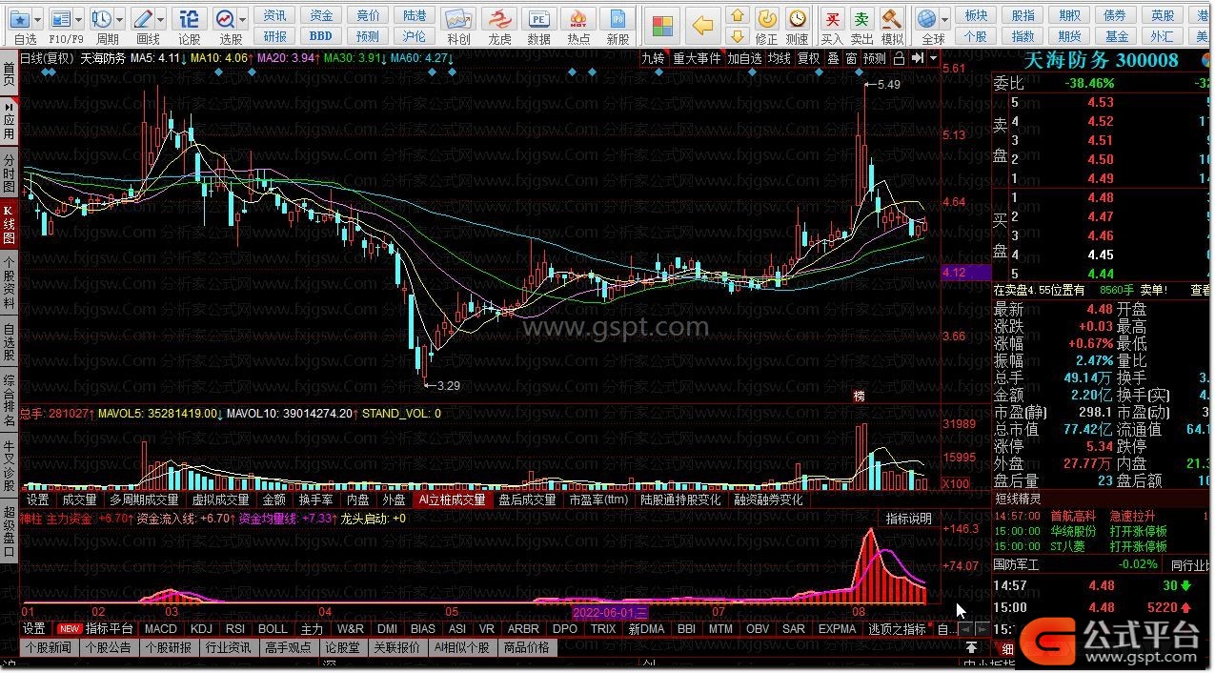Image resolution: width=1215 pixels, height=673 pixels.
Task: Click the yellow down arrow icon
Action: coord(737,36)
